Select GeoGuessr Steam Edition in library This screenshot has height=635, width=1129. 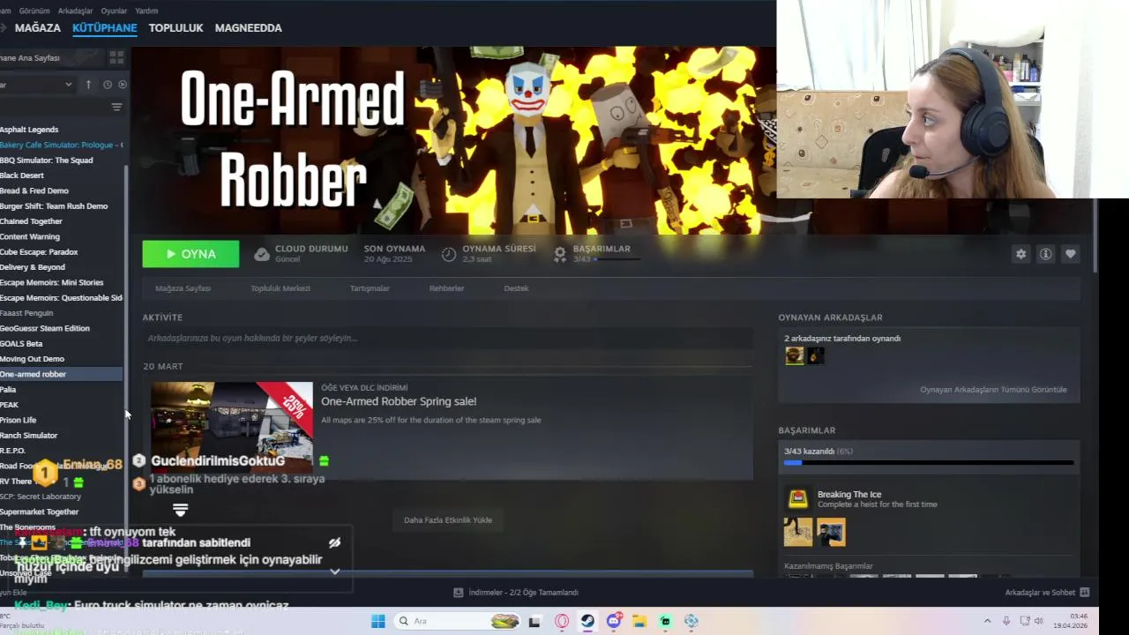(x=45, y=328)
